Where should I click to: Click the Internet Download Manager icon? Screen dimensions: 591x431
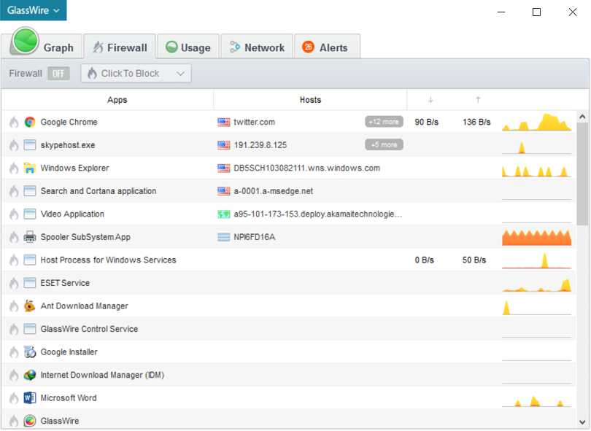click(30, 375)
